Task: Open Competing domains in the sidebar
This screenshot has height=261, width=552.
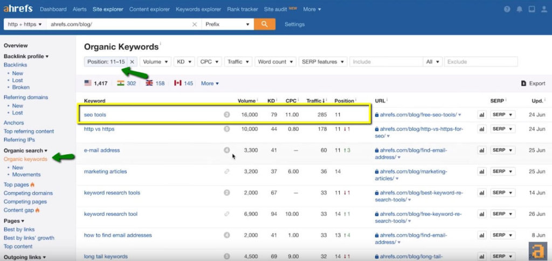Action: pyautogui.click(x=28, y=193)
